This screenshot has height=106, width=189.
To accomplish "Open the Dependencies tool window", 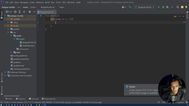I will (48, 99).
